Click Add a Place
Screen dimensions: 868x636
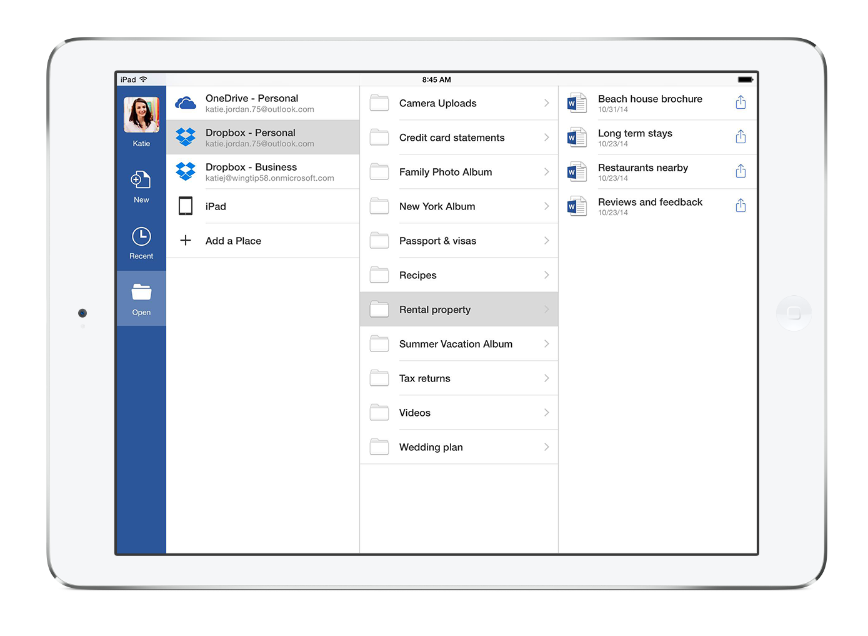[x=233, y=240]
